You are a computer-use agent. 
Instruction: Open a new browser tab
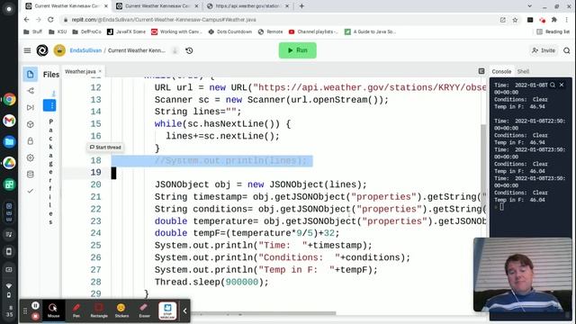click(301, 6)
